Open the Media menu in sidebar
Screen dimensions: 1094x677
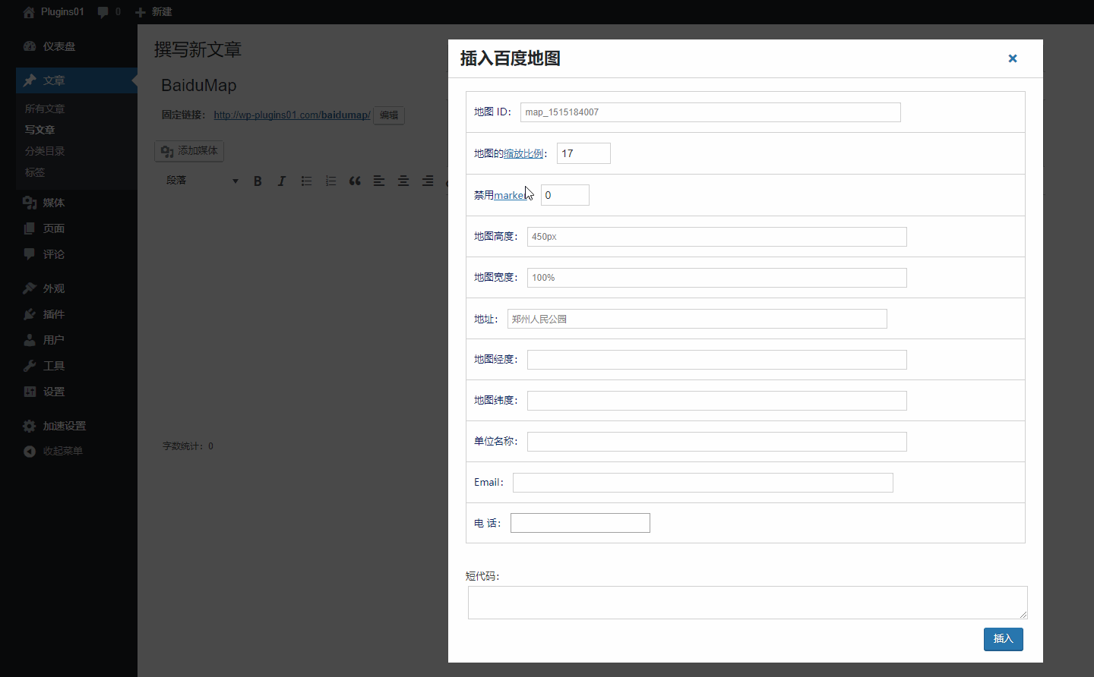53,203
